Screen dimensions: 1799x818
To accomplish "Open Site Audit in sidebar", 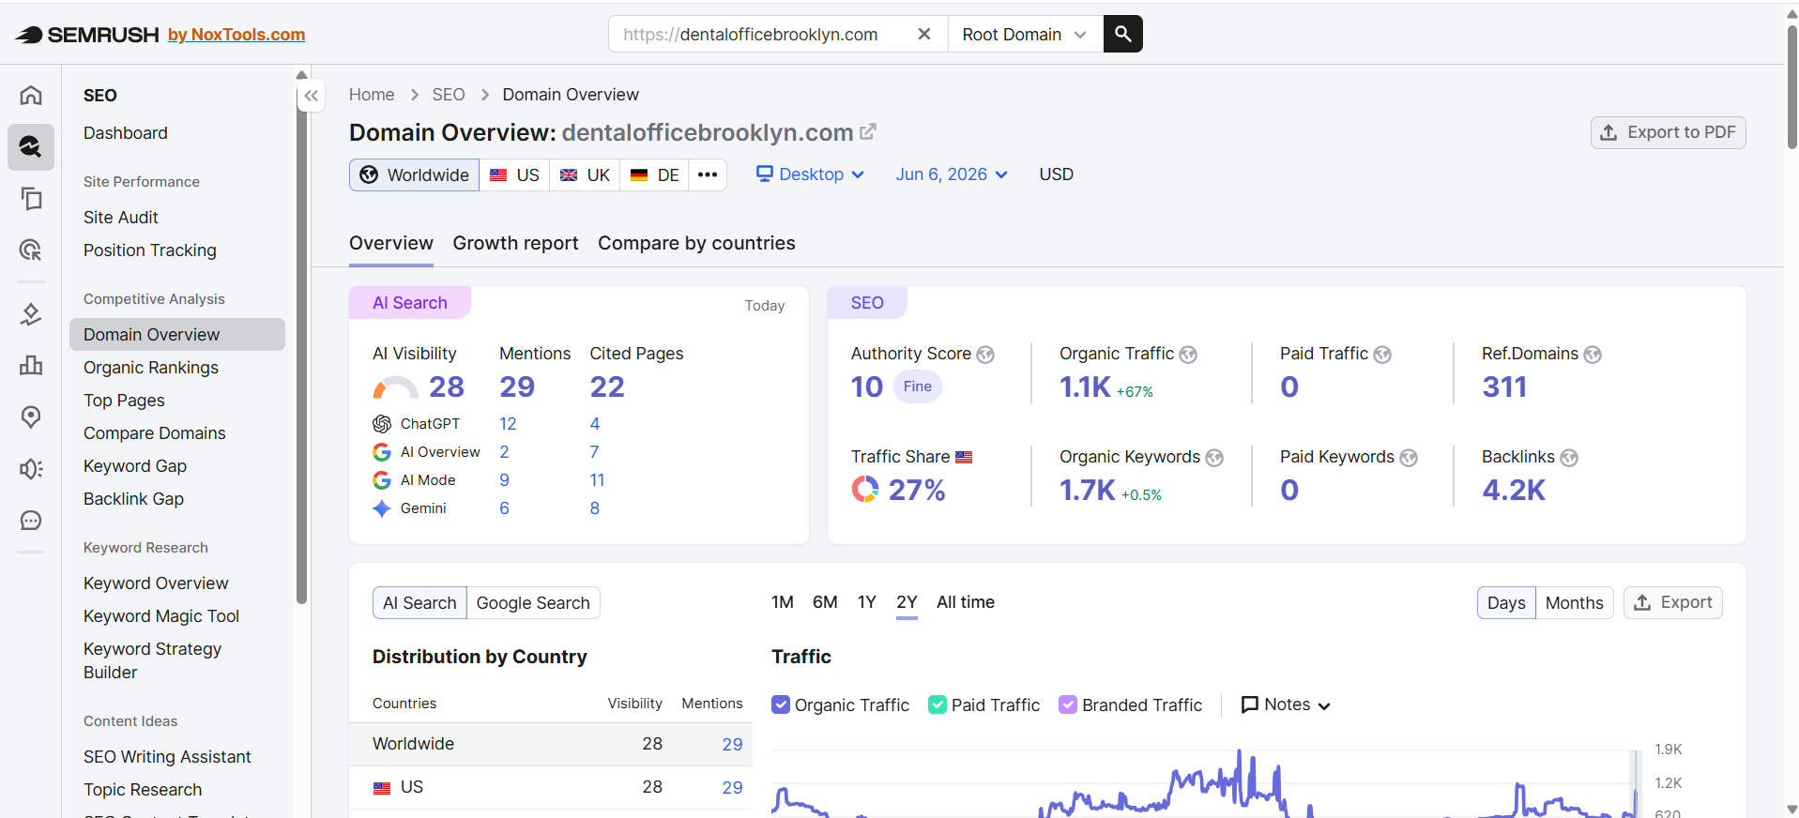I will point(121,218).
